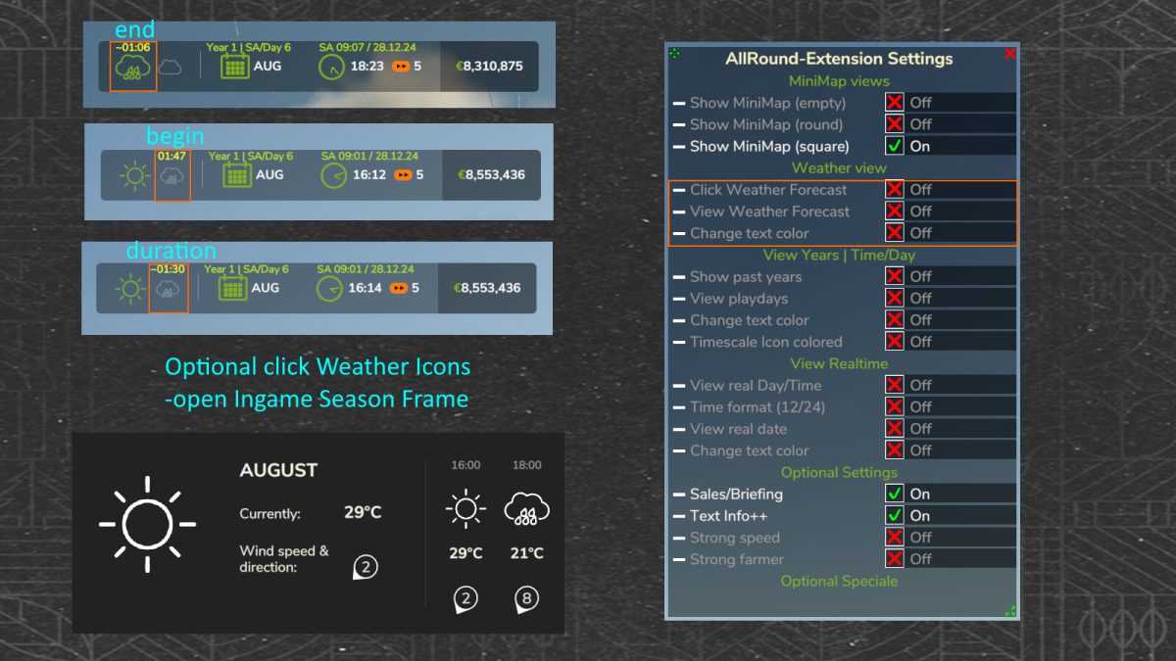The image size is (1176, 661).
Task: Click the highlighted rain icon under "duration" label
Action: [x=168, y=290]
